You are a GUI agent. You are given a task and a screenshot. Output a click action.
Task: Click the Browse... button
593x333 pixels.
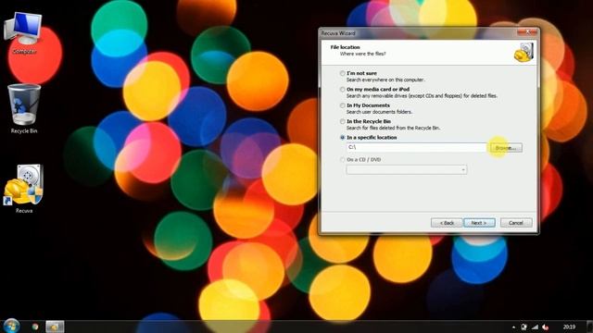pos(506,148)
